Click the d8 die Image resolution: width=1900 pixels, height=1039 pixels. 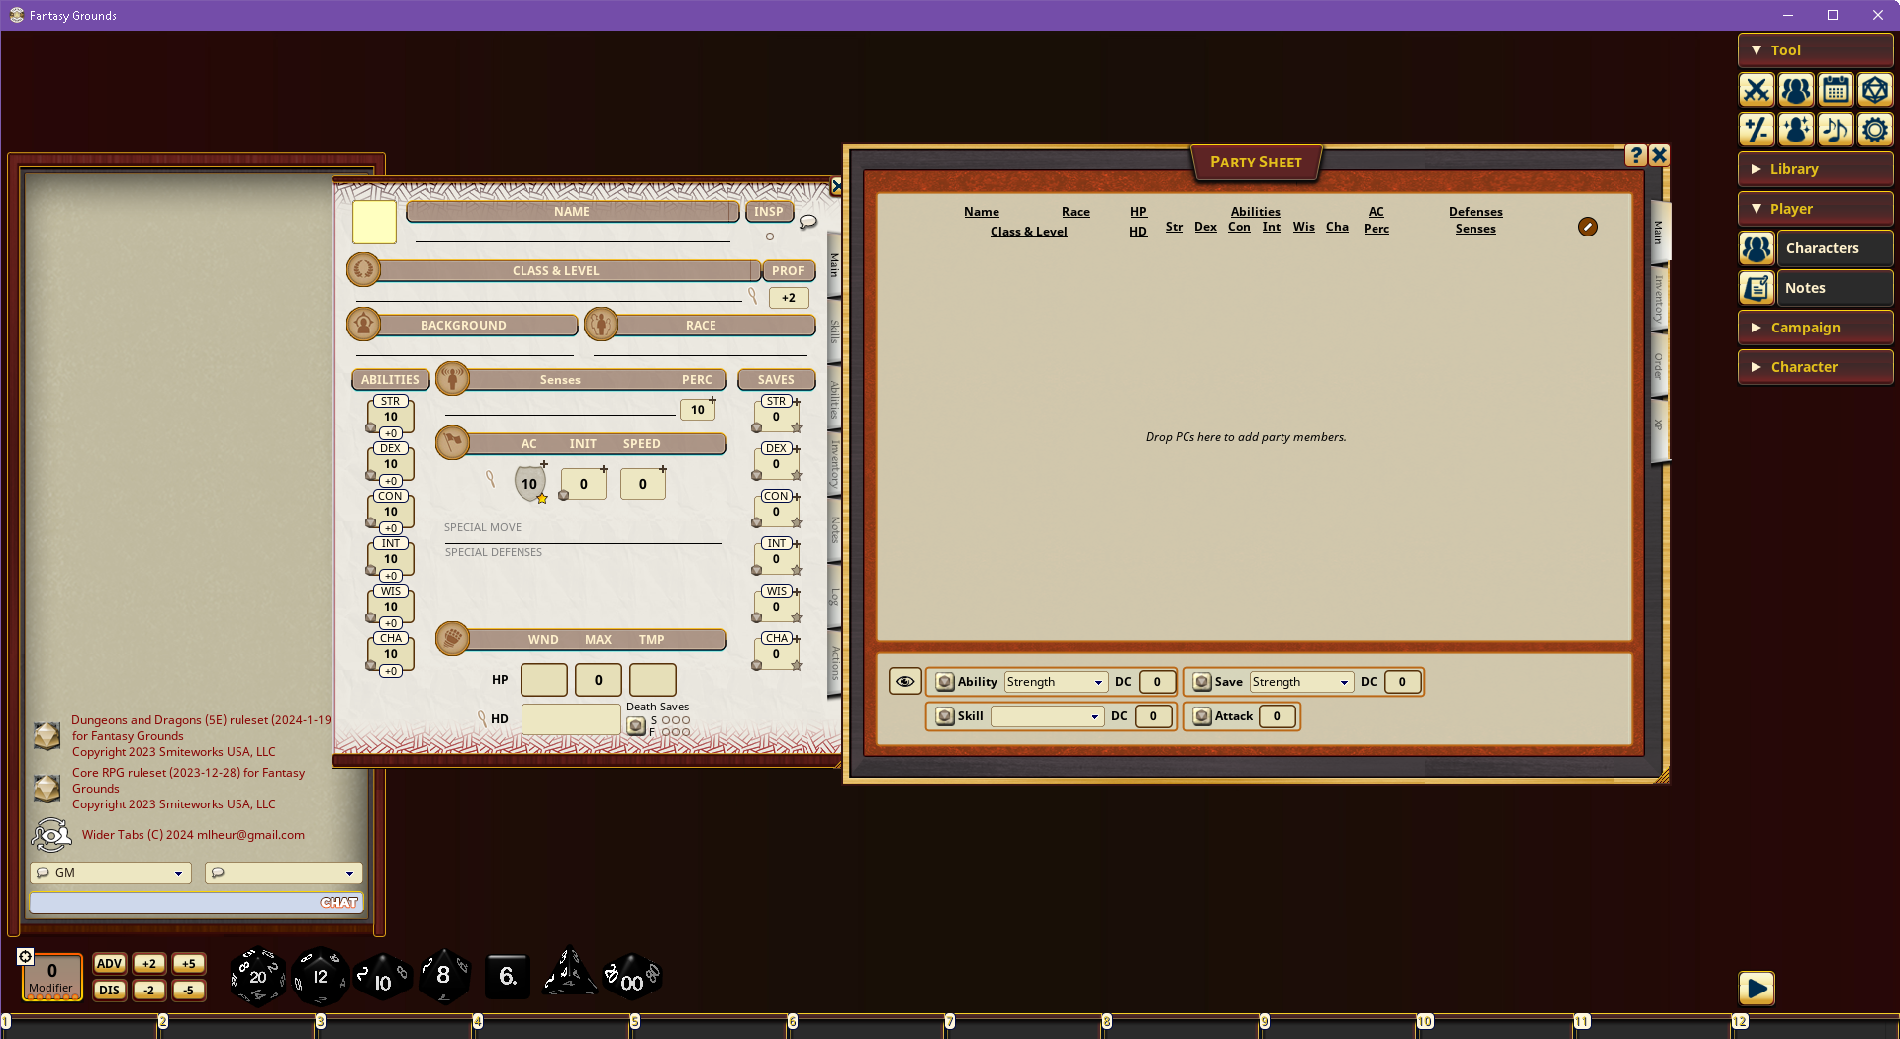(444, 976)
